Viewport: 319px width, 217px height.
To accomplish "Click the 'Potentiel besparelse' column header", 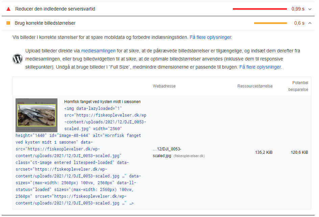I will coord(298,86).
